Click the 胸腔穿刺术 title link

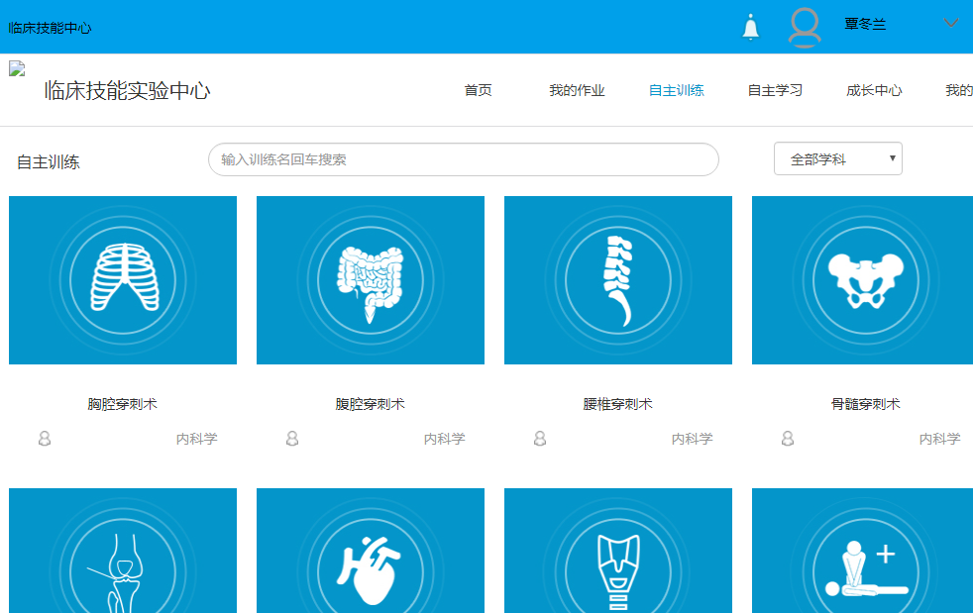tap(123, 404)
